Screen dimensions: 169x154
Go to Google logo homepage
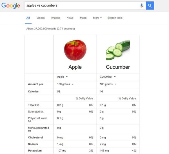coord(11,6)
